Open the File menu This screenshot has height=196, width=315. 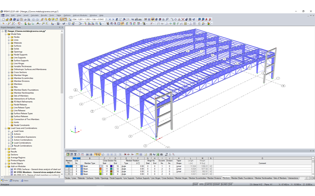pos(7,15)
